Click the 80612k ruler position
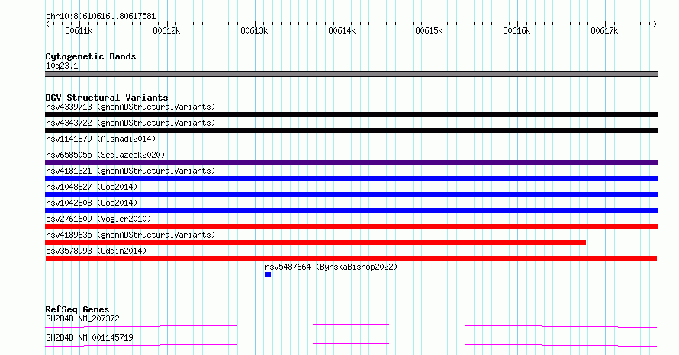 [167, 30]
